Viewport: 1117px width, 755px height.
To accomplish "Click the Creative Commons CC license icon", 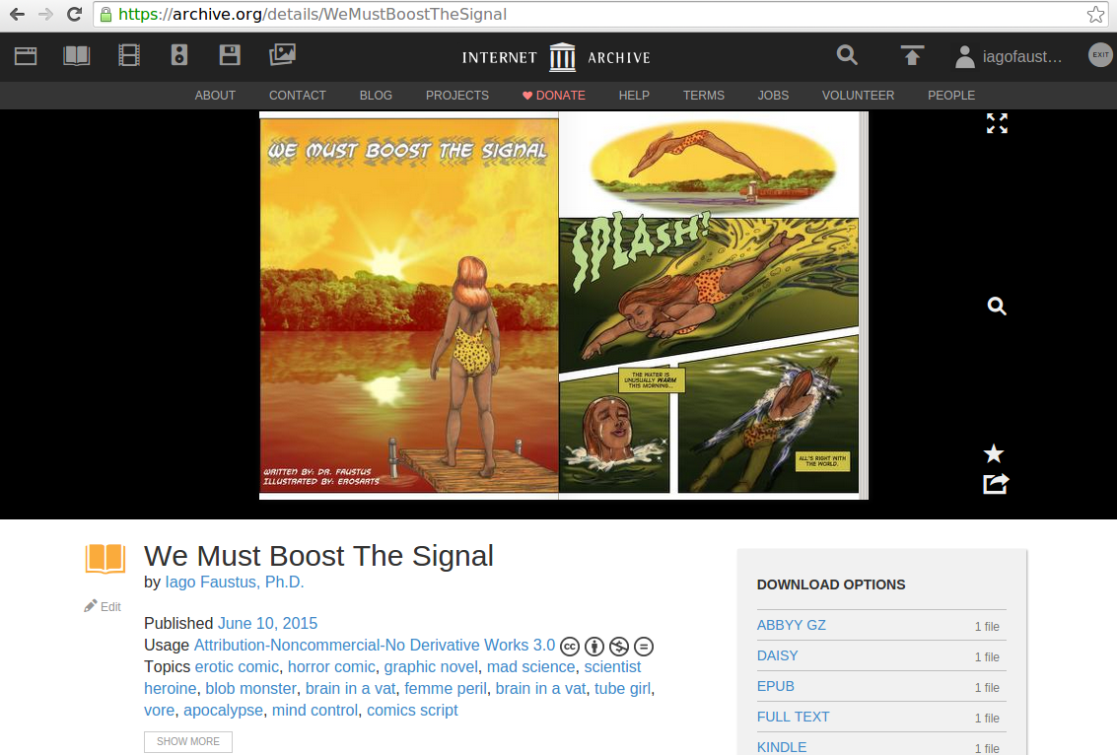I will point(570,646).
